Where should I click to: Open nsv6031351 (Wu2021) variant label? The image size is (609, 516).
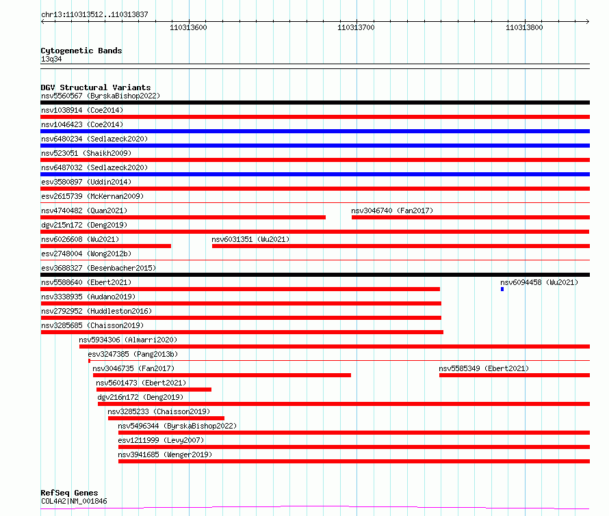[x=250, y=239]
